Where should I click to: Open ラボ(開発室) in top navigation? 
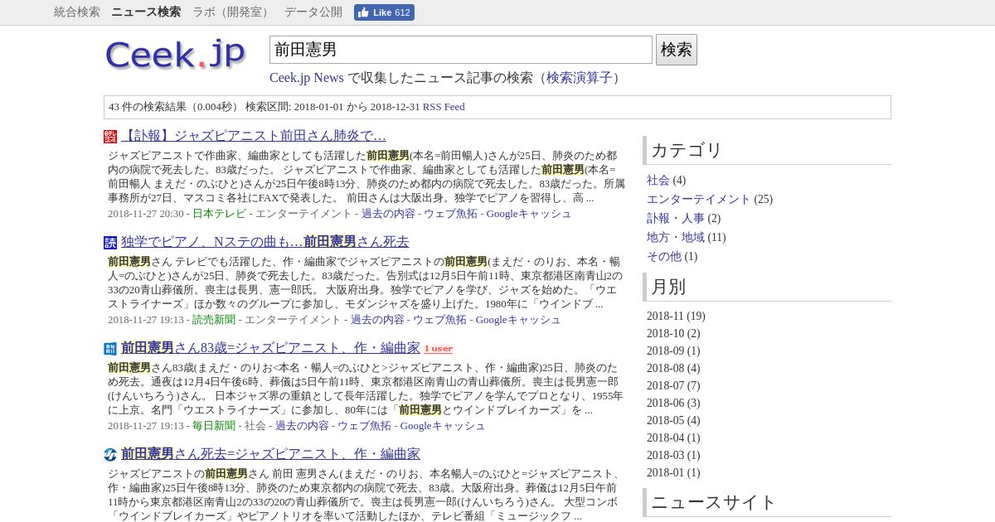point(232,12)
